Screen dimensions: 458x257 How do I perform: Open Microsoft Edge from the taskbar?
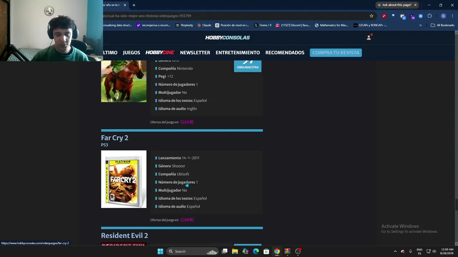pos(256,251)
